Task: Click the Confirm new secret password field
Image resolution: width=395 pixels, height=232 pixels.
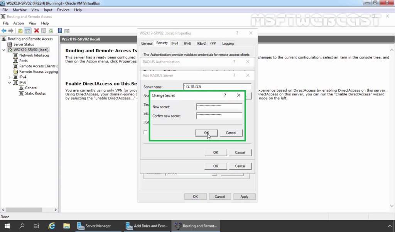Action: (x=219, y=116)
